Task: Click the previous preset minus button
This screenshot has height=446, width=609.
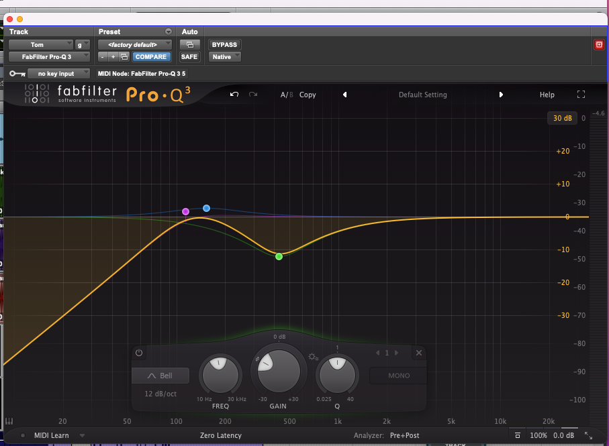Action: (x=103, y=56)
